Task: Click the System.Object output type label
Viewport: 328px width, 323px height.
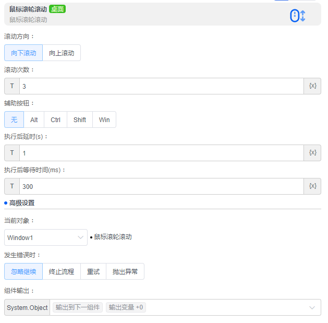Action: tap(27, 307)
